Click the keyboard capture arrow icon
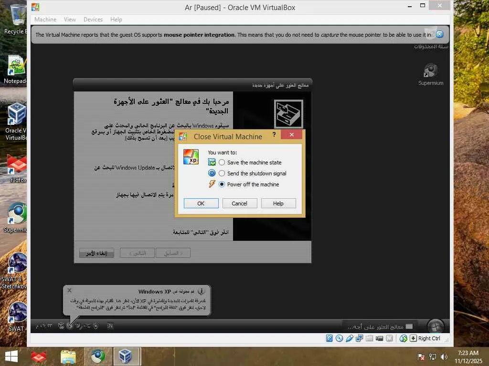Screen dimensions: 489x366 [x=413, y=338]
